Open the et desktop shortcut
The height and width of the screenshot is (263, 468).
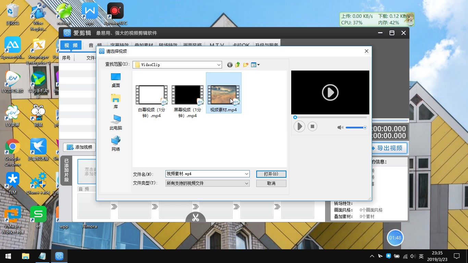click(x=38, y=217)
